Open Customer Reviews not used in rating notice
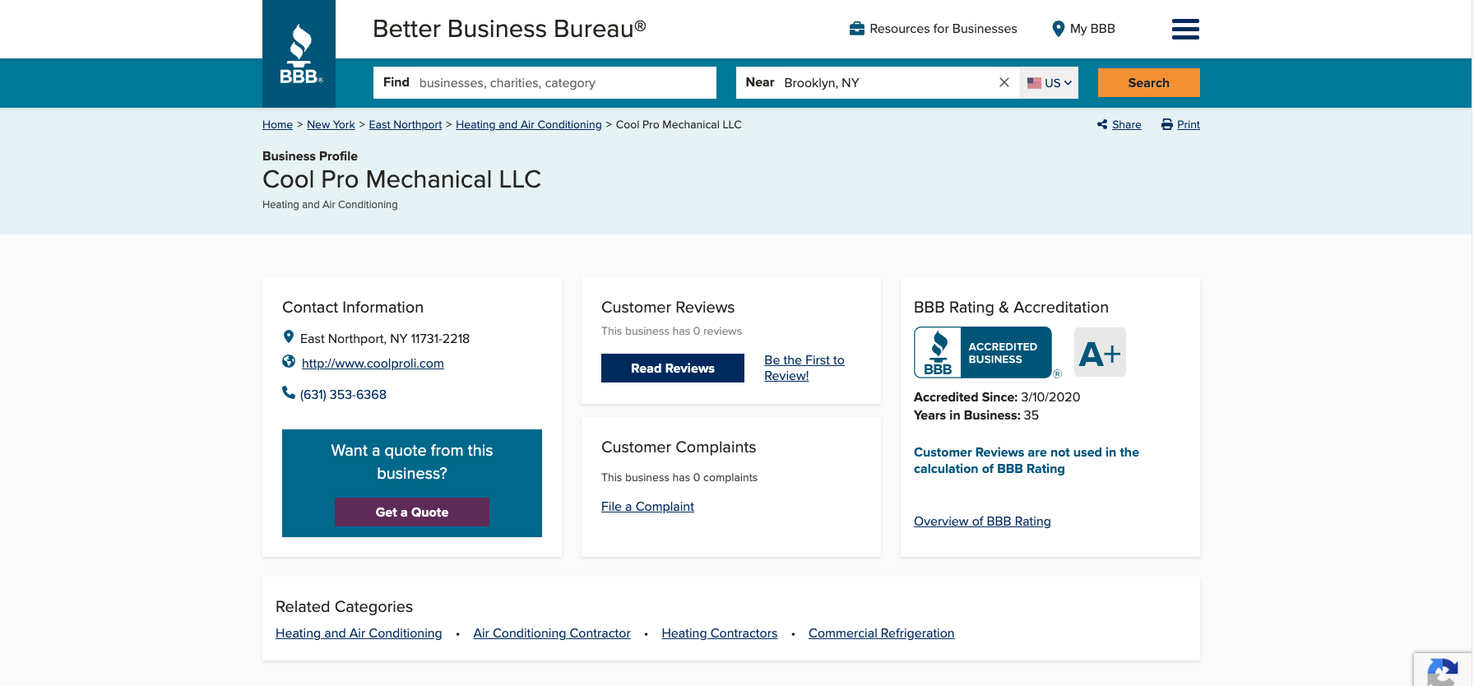The height and width of the screenshot is (686, 1474). pos(1027,461)
